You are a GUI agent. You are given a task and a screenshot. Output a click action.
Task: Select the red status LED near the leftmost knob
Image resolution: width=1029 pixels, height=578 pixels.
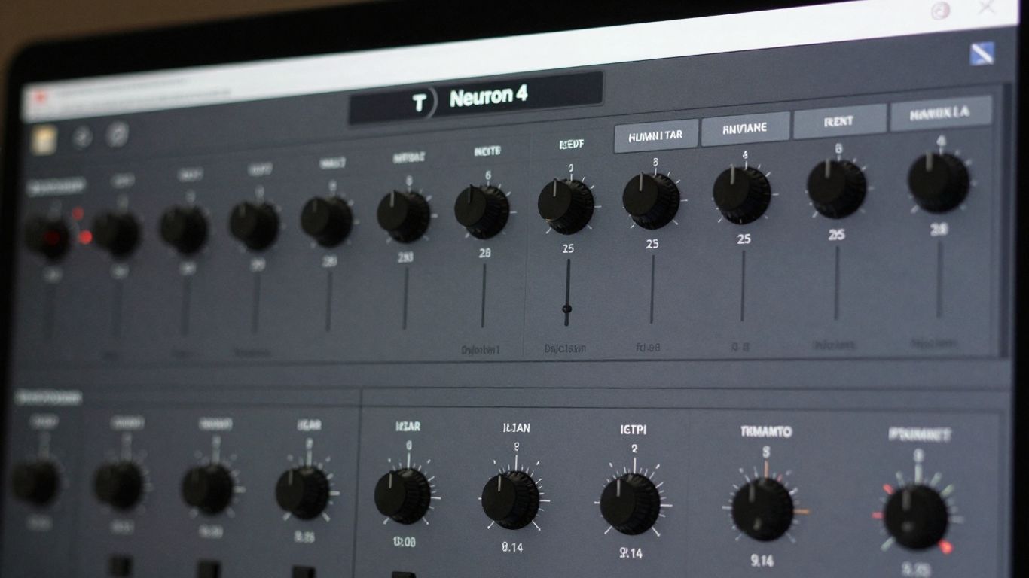tap(78, 214)
